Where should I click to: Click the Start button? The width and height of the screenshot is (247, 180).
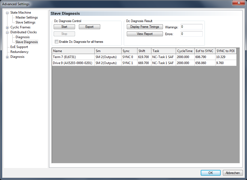[x=64, y=27]
